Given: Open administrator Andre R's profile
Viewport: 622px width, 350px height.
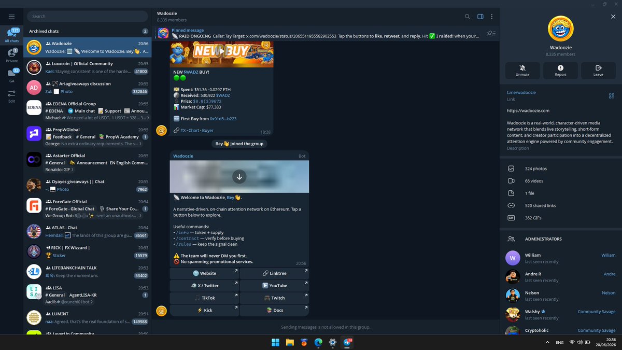Looking at the screenshot, I should point(560,277).
